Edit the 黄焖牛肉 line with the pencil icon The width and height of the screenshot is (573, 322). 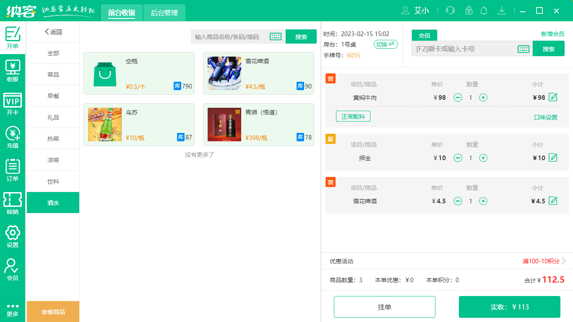point(553,97)
